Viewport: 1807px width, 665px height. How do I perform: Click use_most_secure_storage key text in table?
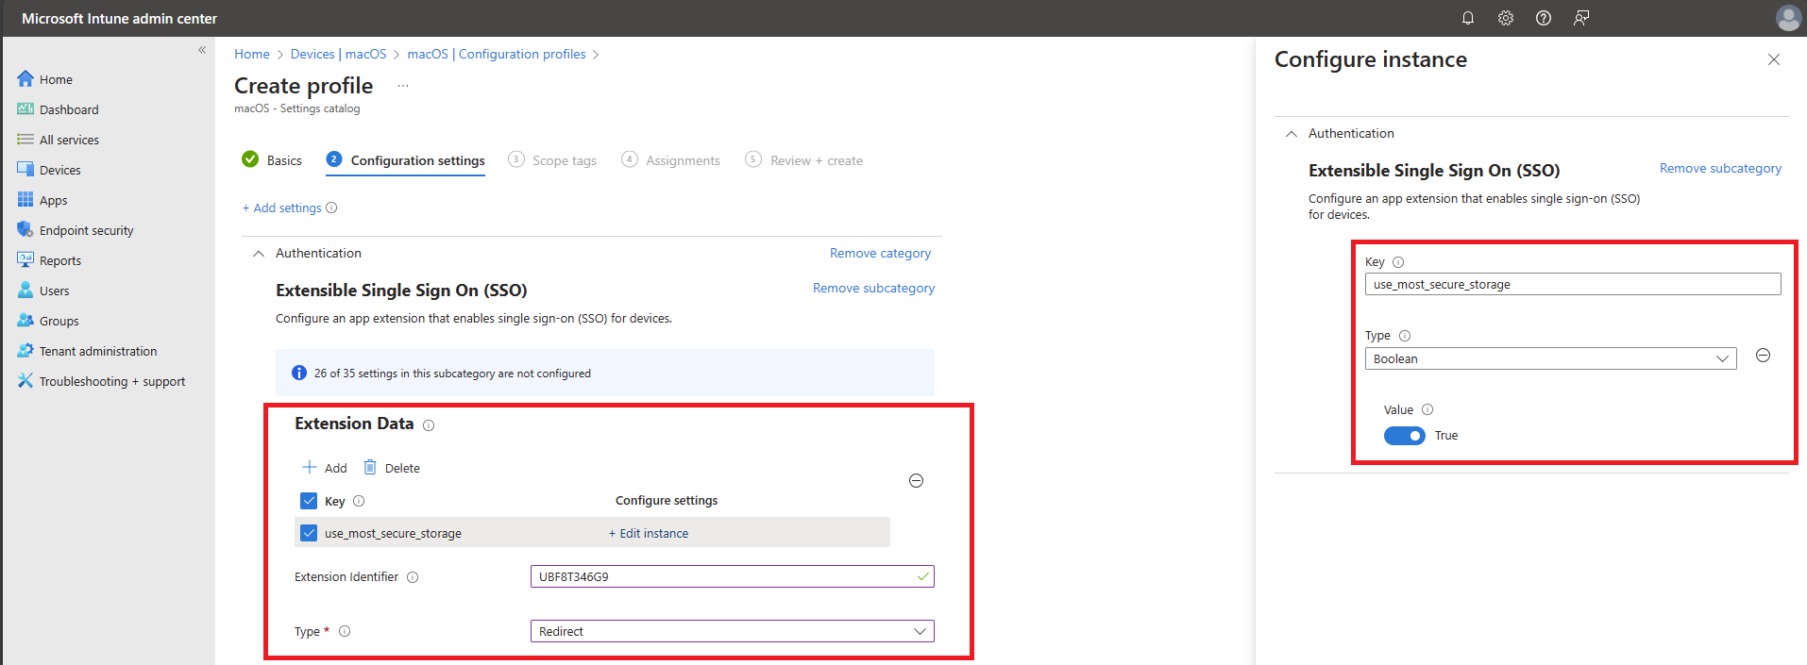pyautogui.click(x=393, y=533)
